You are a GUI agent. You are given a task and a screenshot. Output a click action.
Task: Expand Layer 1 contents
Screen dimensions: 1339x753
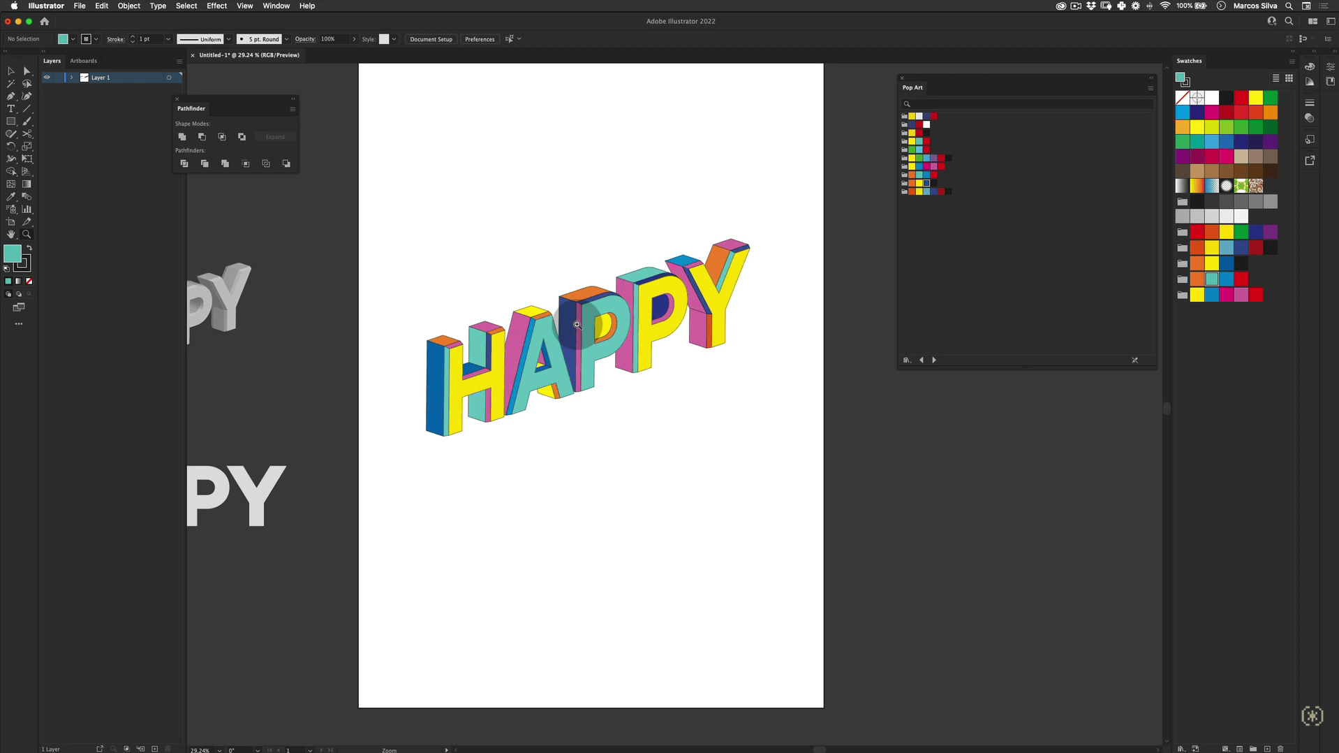click(x=71, y=78)
